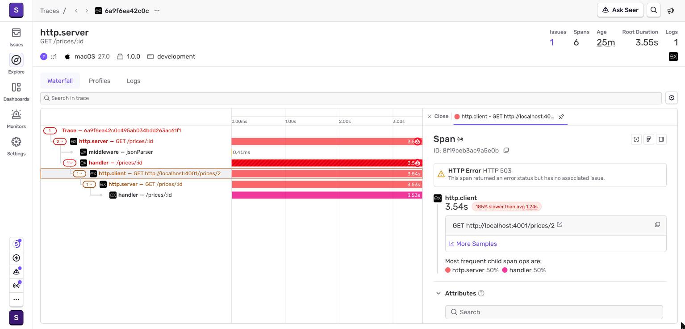This screenshot has height=329, width=685.
Task: Click the megaphone icon in the top bar
Action: click(671, 10)
